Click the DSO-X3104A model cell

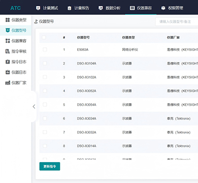coord(86,64)
